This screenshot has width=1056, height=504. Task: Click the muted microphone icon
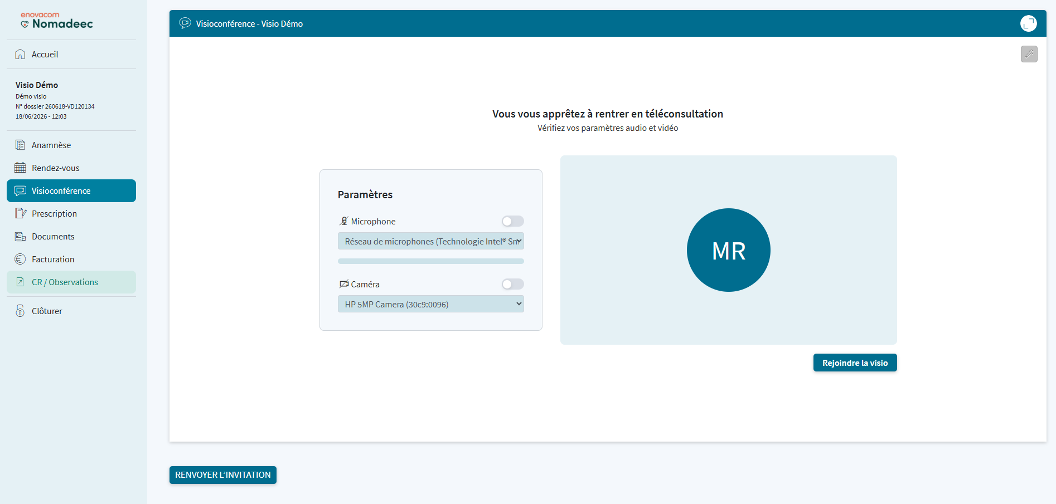[343, 221]
